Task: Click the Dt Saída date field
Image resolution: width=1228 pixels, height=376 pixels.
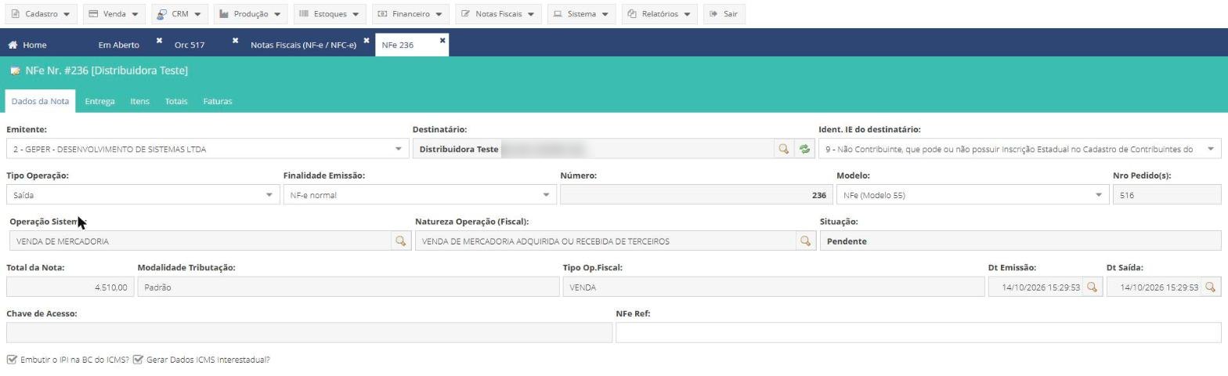Action: [x=1154, y=287]
